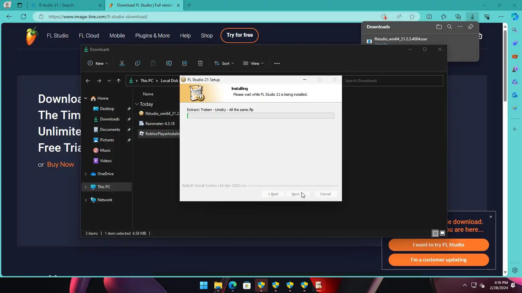Click the Read aloud icon in address bar
Image resolution: width=522 pixels, height=293 pixels.
[x=399, y=17]
